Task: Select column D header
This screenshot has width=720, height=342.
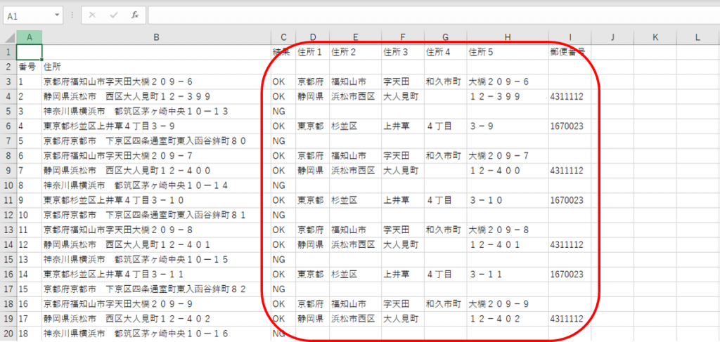Action: [312, 38]
